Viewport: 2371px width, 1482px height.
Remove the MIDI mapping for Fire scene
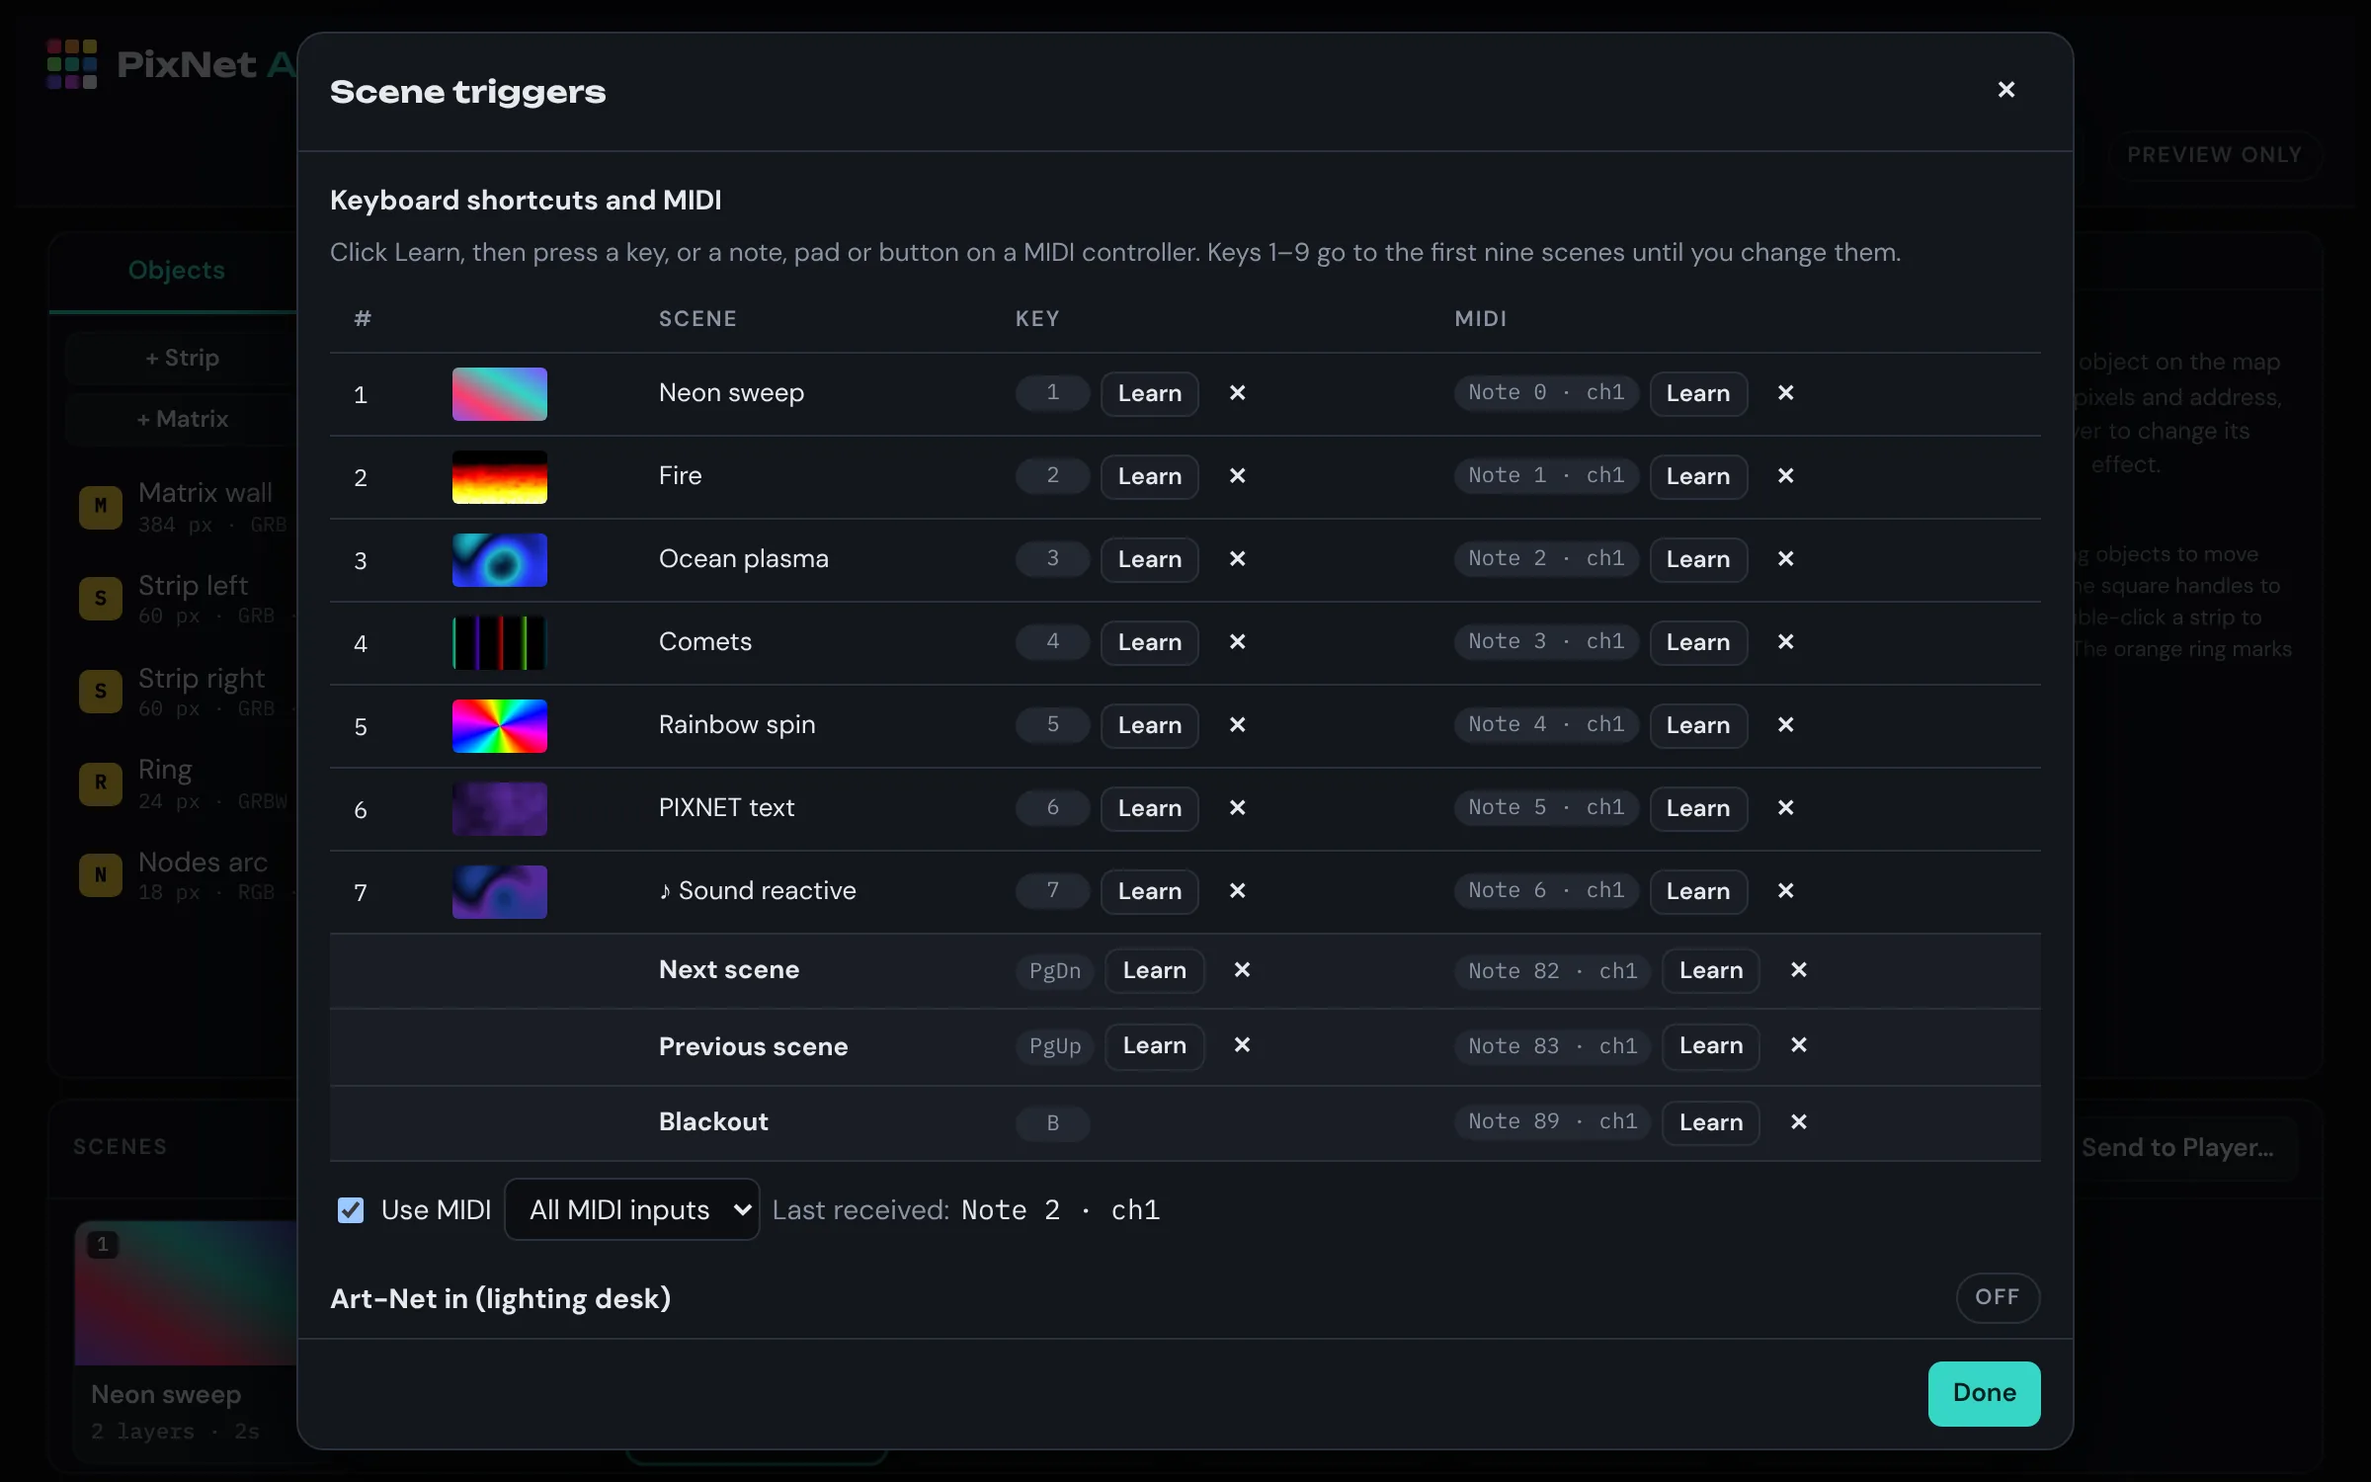click(x=1785, y=476)
